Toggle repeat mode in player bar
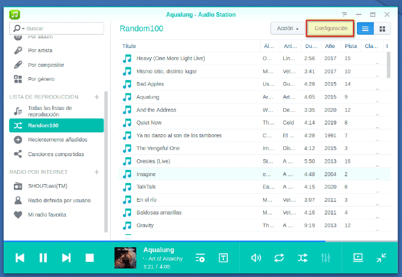Screen dimensions: 402x277 [279, 258]
